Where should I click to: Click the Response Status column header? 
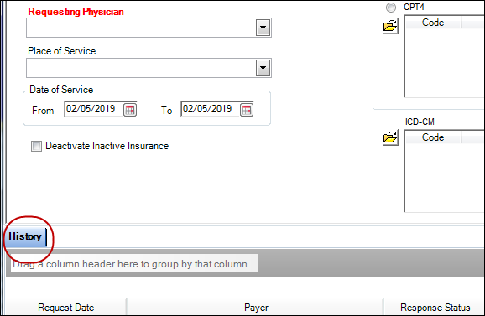coord(435,308)
